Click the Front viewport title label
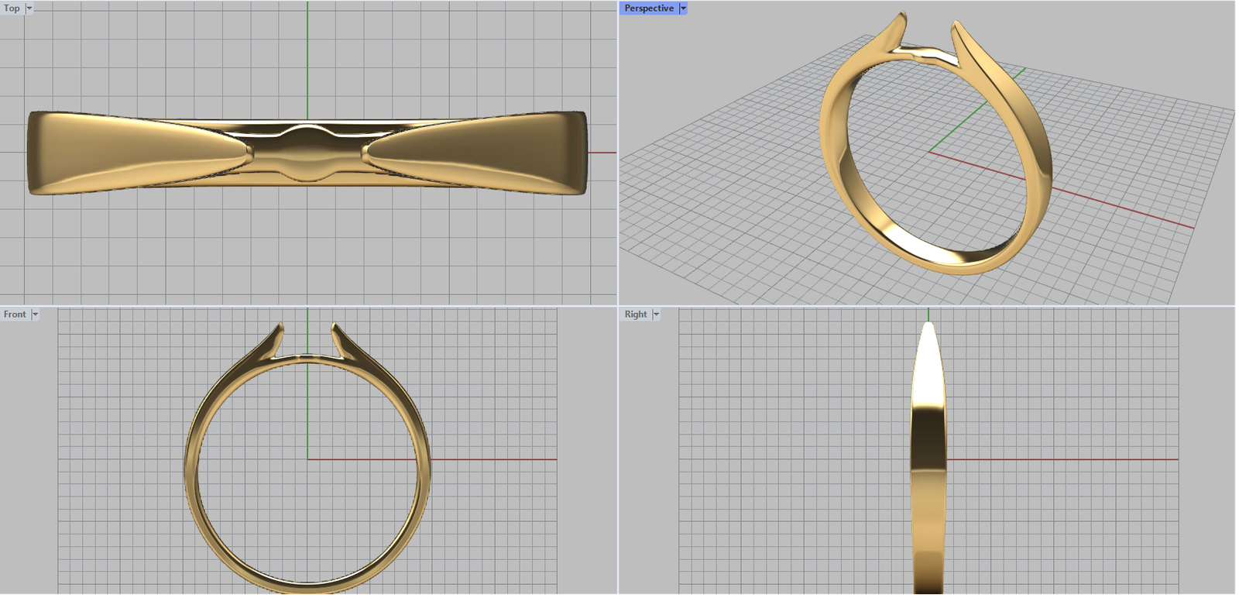The image size is (1239, 598). pyautogui.click(x=15, y=314)
